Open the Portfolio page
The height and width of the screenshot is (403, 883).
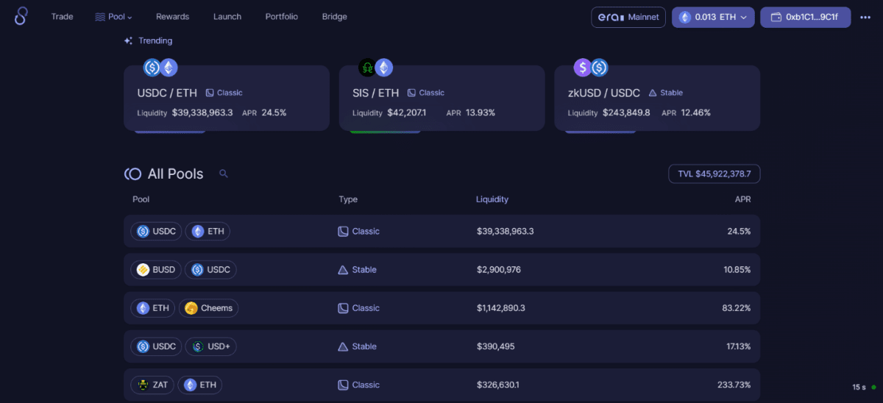click(x=282, y=16)
